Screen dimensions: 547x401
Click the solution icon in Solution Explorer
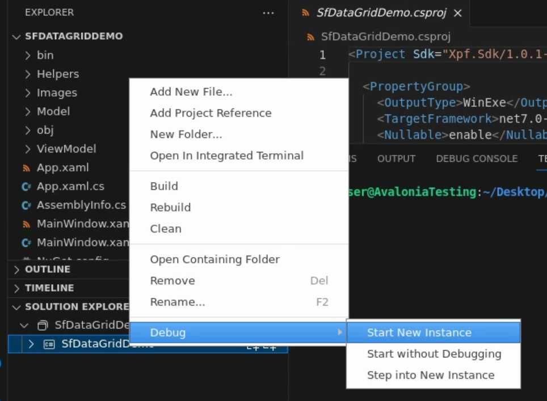tap(43, 326)
